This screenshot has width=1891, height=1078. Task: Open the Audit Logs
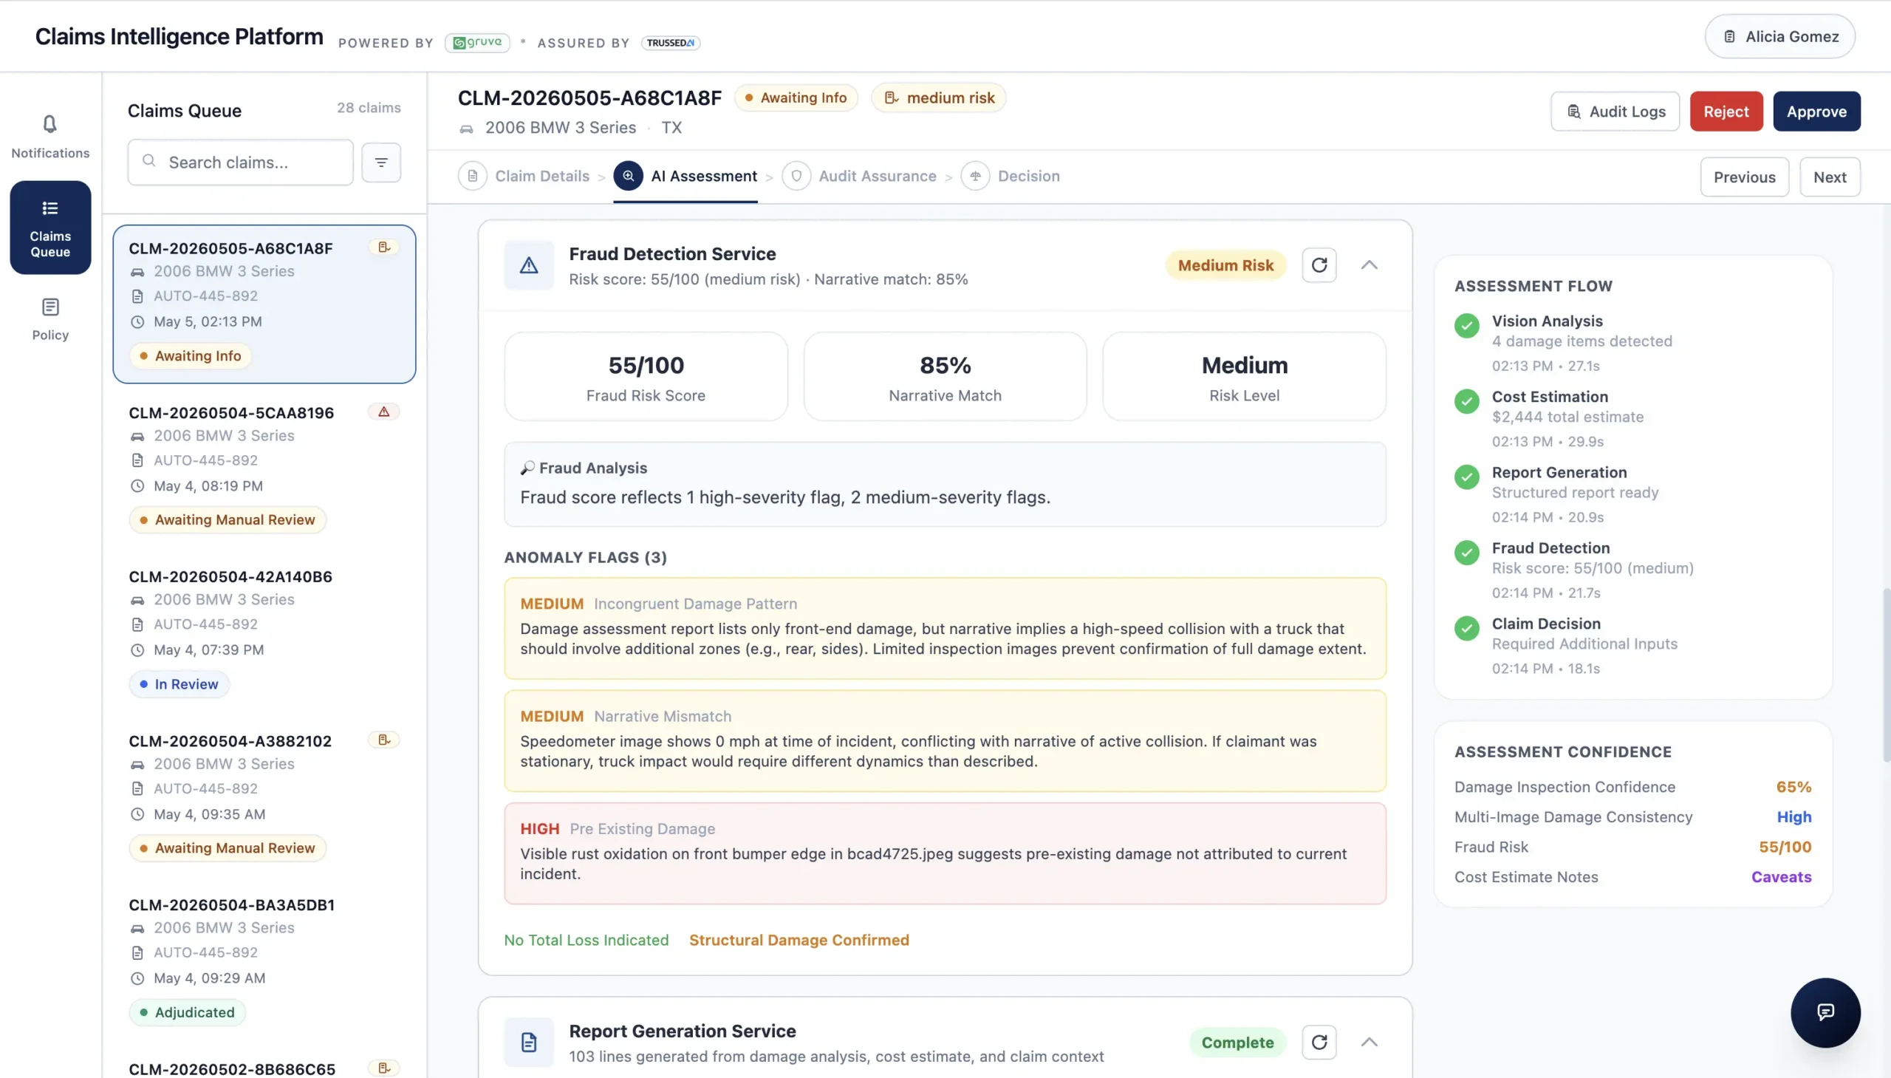(1615, 111)
